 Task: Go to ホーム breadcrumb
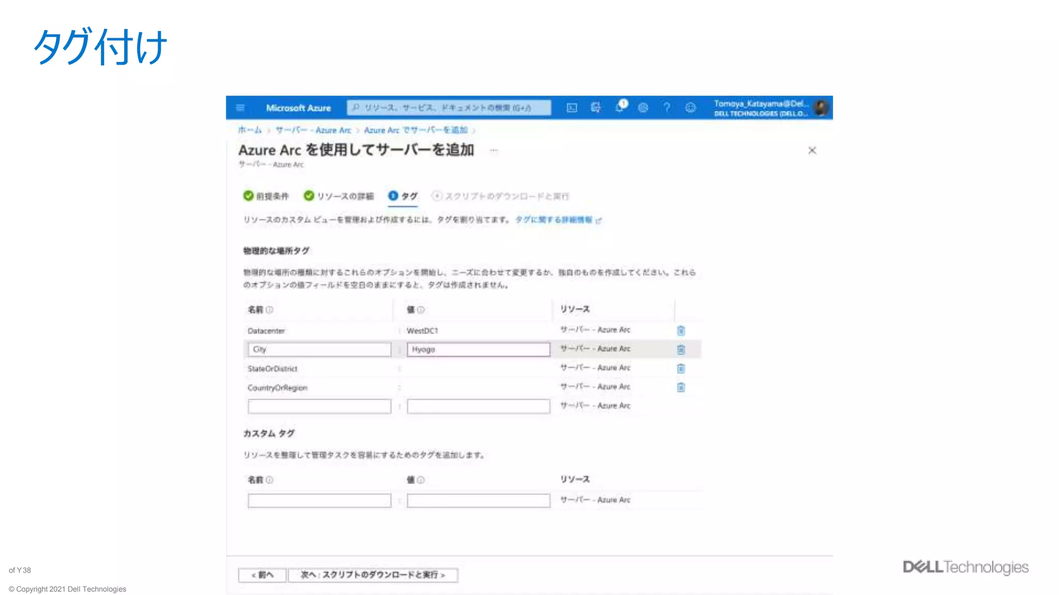coord(250,130)
